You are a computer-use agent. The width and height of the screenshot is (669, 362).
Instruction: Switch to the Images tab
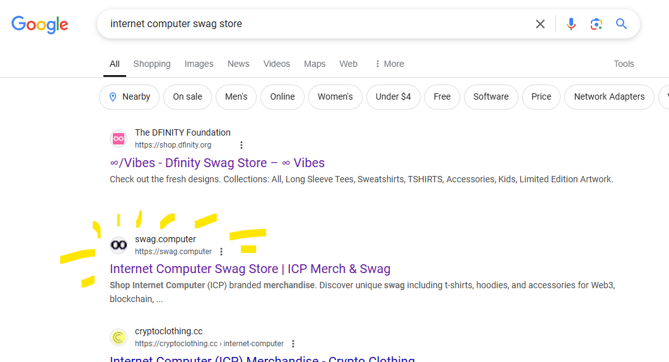tap(199, 64)
